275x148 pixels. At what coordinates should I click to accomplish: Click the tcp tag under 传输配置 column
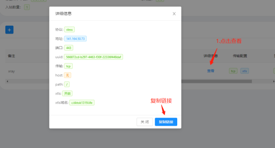point(233,71)
